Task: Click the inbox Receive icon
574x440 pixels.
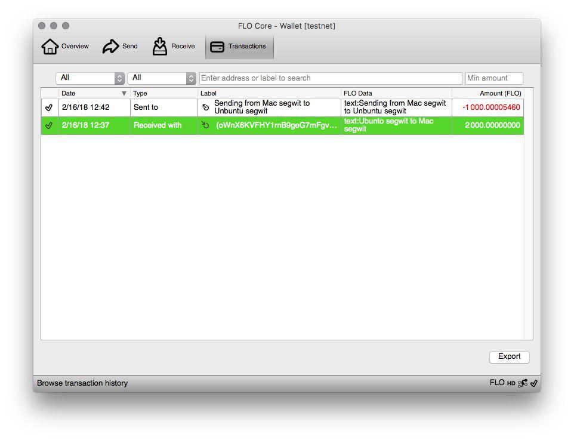Action: coord(159,46)
